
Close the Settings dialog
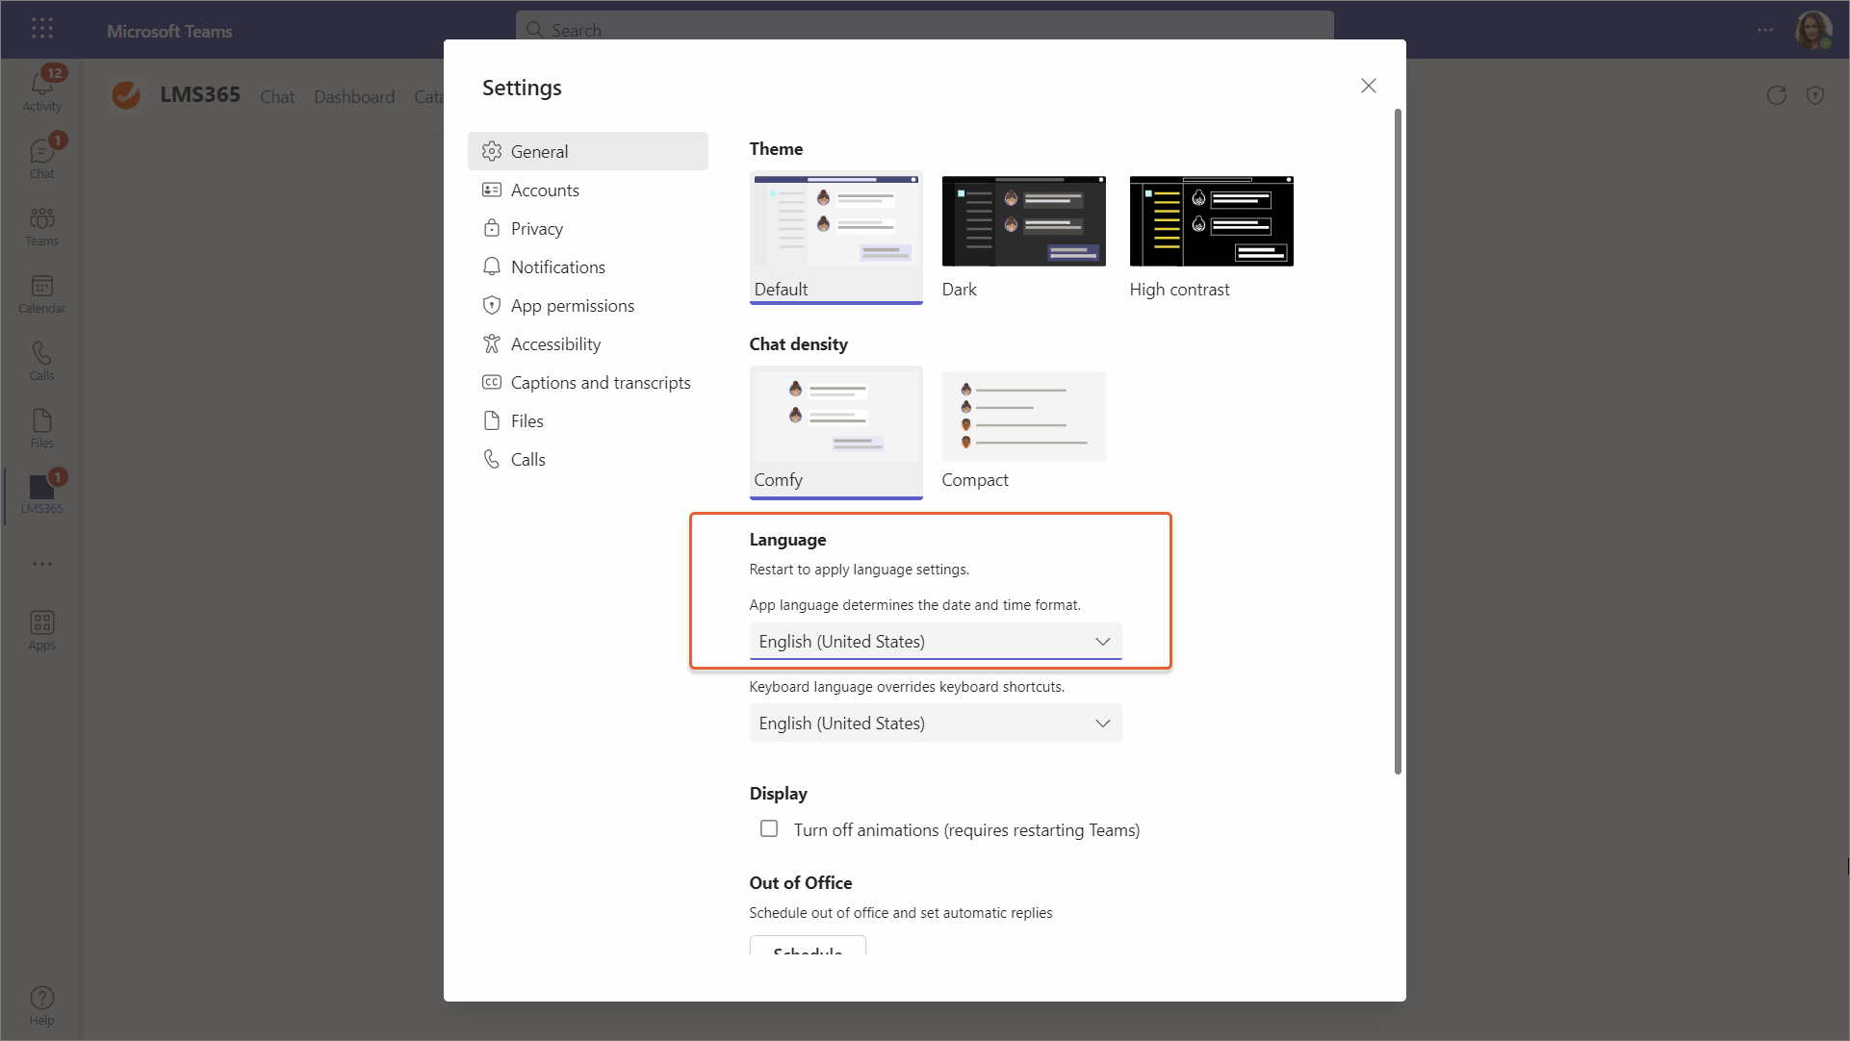coord(1368,86)
